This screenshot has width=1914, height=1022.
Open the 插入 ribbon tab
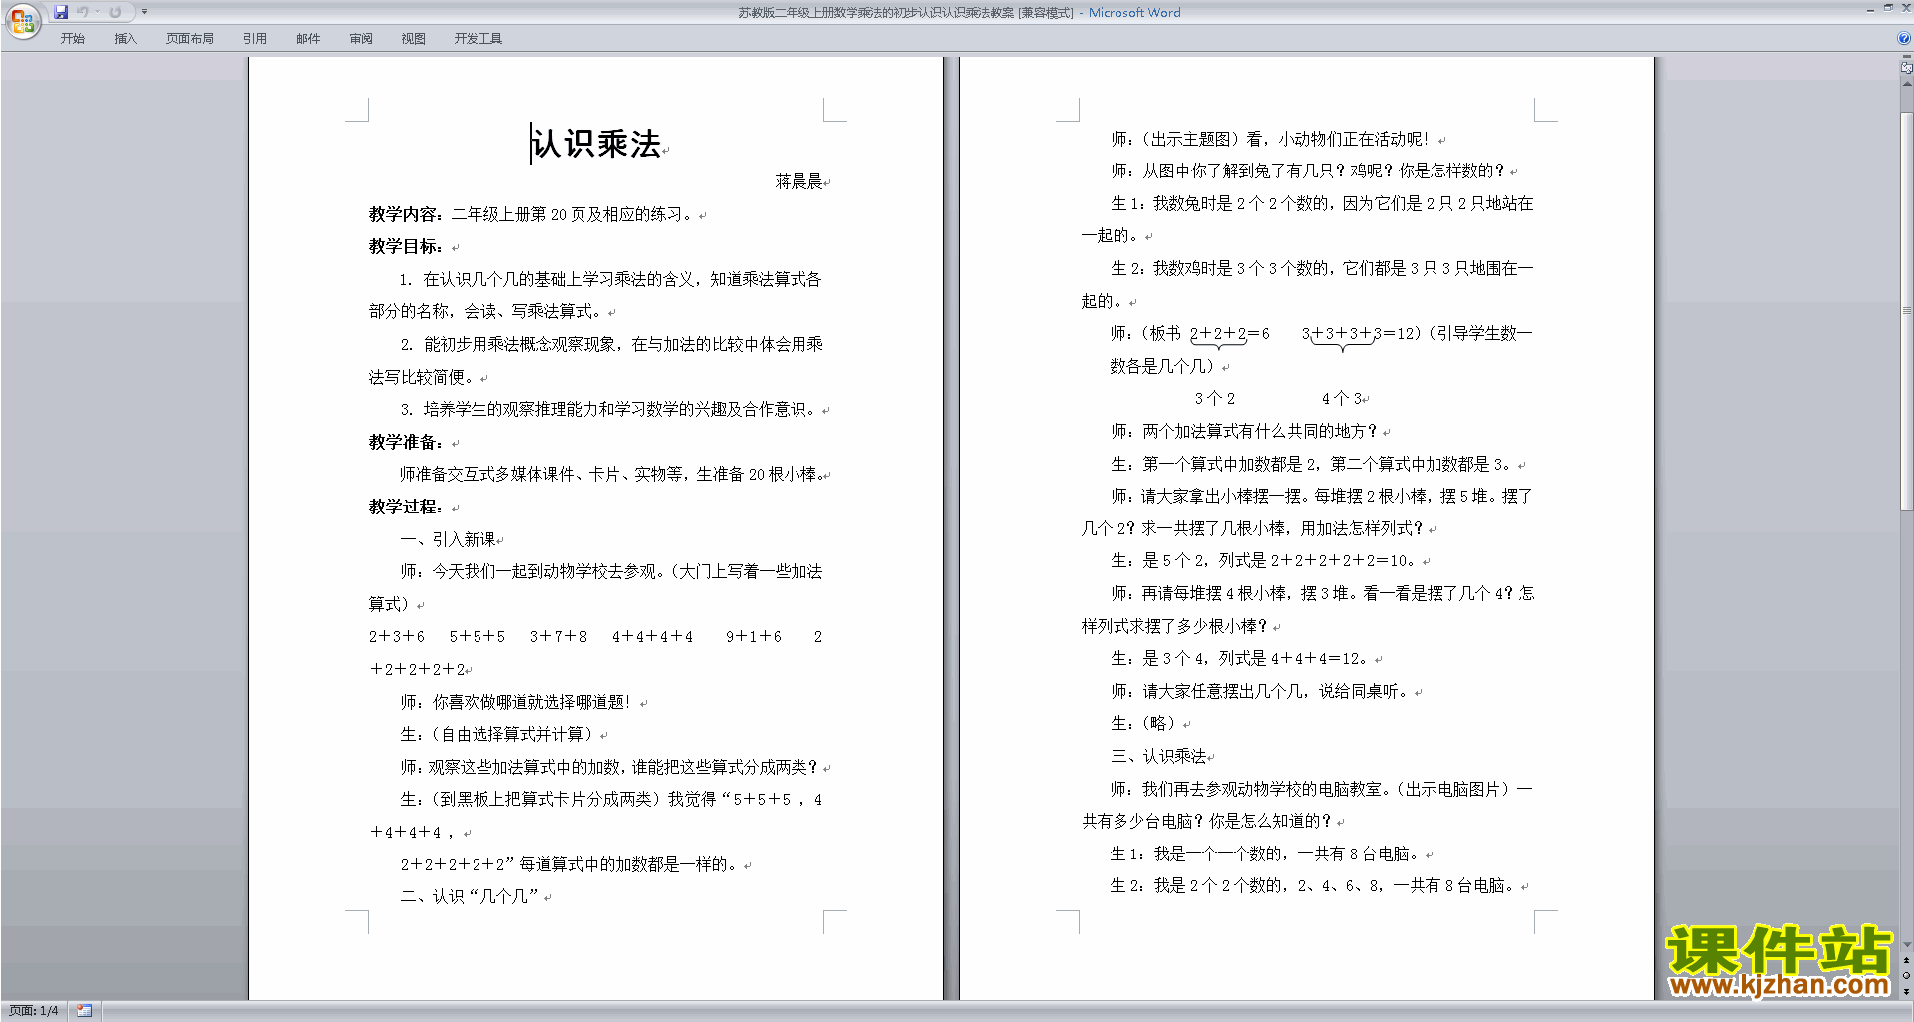[125, 39]
